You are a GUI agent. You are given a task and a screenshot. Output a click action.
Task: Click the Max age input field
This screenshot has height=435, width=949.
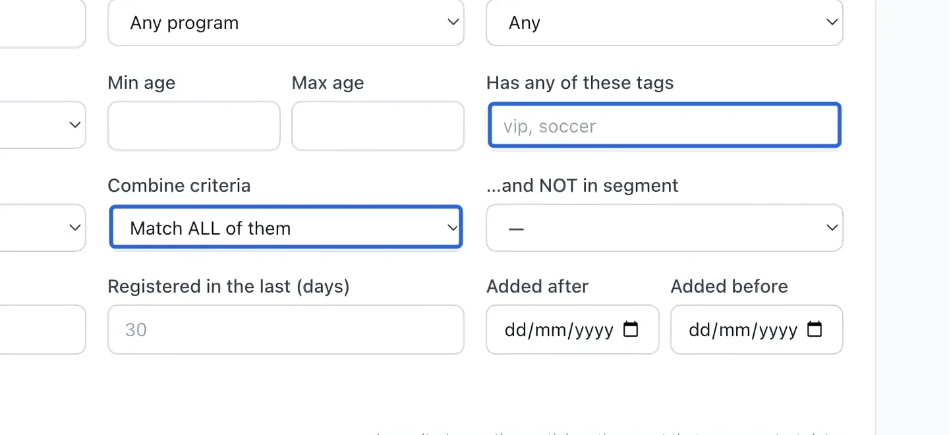pos(378,126)
